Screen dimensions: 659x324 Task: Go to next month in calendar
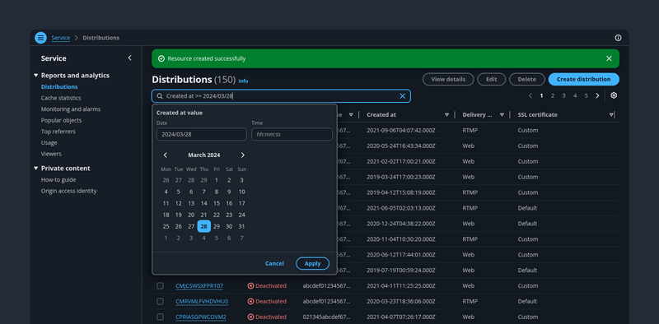click(x=242, y=155)
